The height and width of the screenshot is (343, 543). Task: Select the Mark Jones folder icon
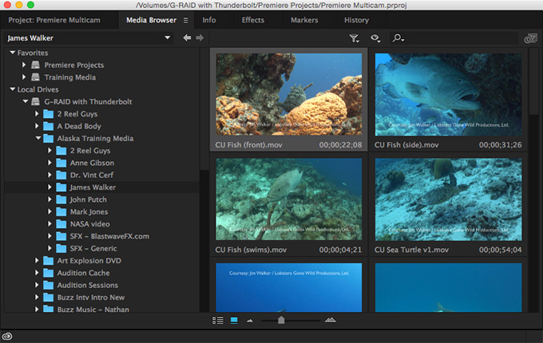(x=61, y=211)
